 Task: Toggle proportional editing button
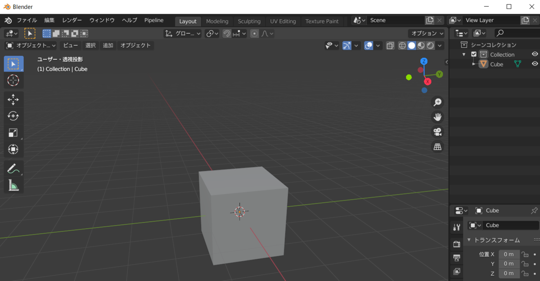[x=255, y=33]
